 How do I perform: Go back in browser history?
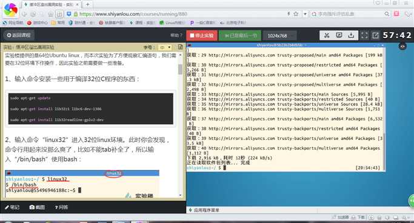[24, 14]
